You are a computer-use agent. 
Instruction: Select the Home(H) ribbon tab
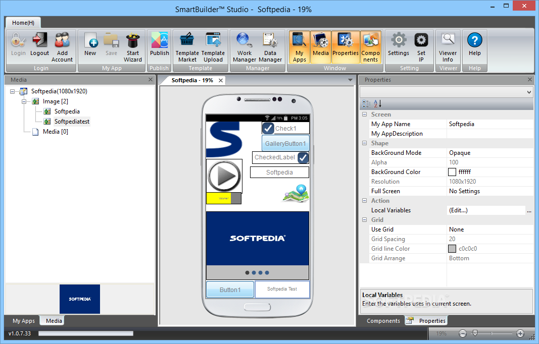point(23,23)
